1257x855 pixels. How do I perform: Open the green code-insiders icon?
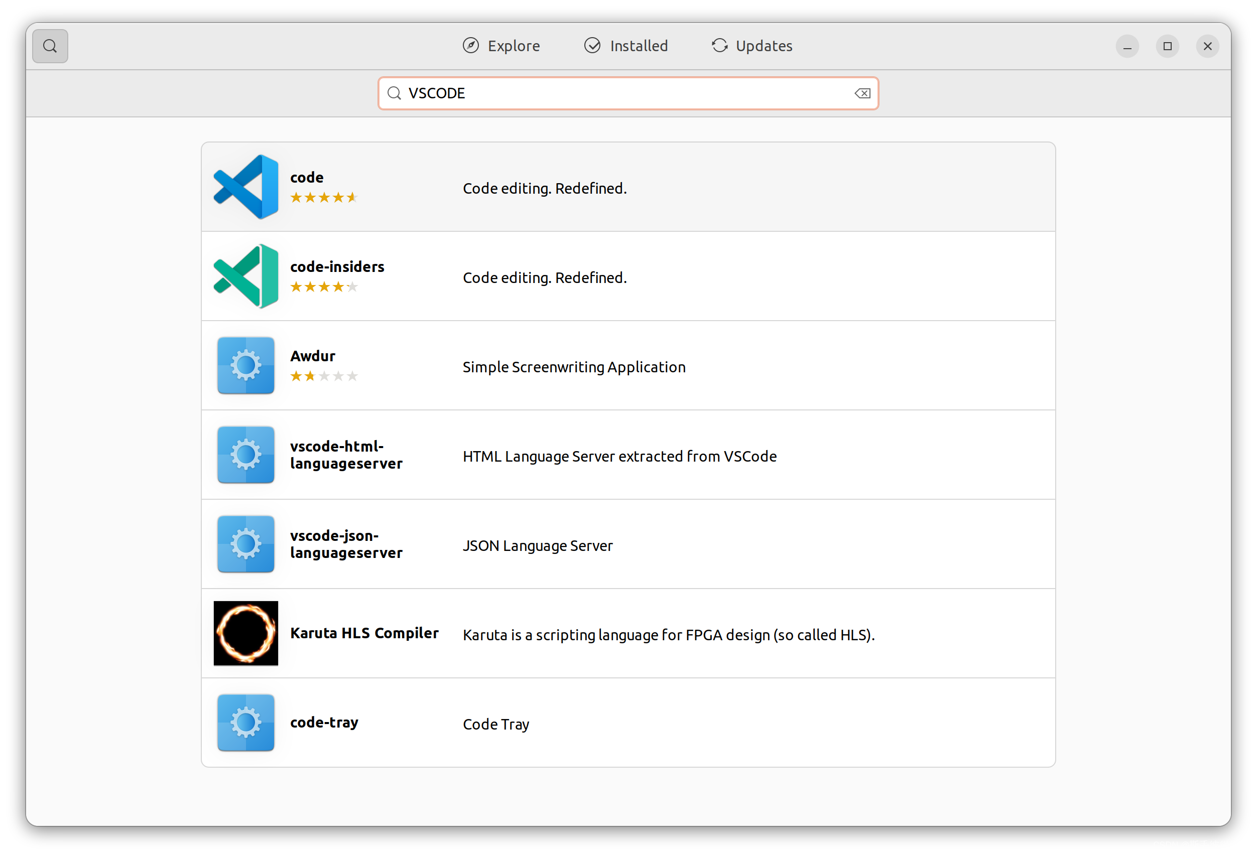click(246, 276)
